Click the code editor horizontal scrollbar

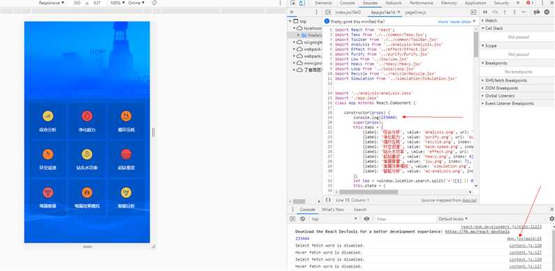pyautogui.click(x=368, y=192)
